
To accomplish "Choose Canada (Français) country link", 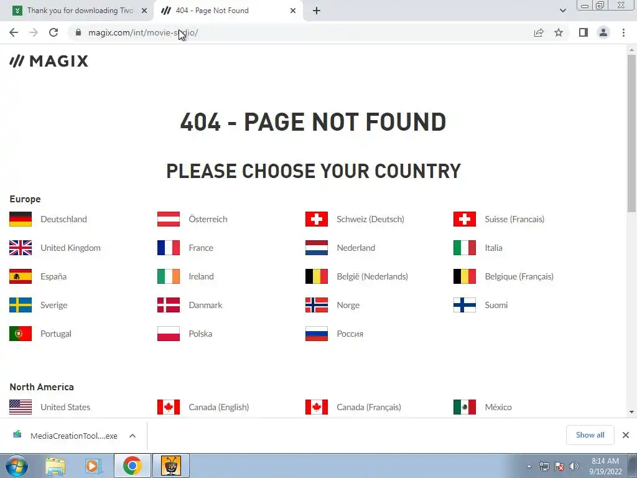I will [369, 407].
